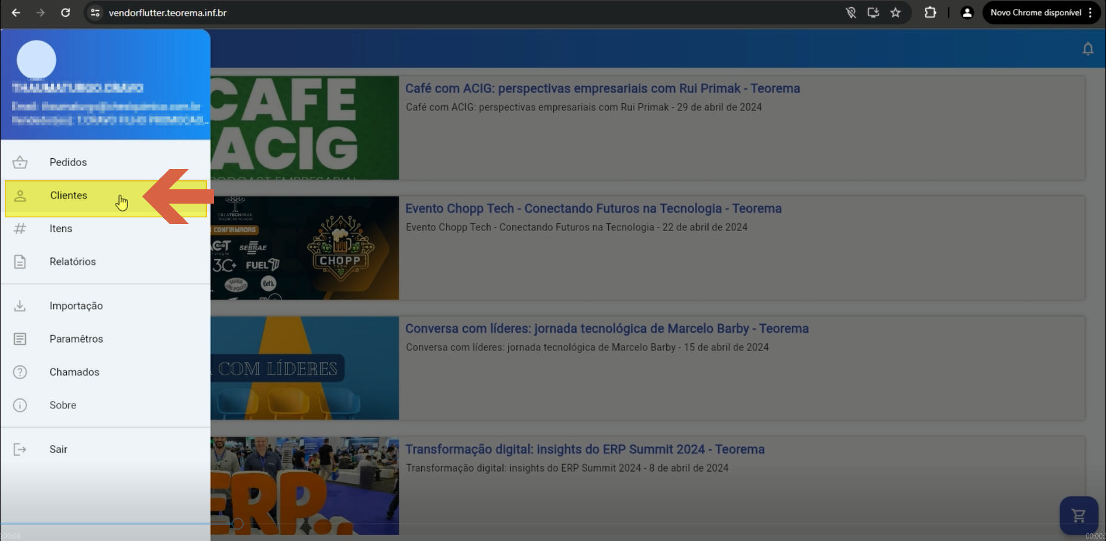1106x541 pixels.
Task: Bookmark page with star icon
Action: point(895,13)
